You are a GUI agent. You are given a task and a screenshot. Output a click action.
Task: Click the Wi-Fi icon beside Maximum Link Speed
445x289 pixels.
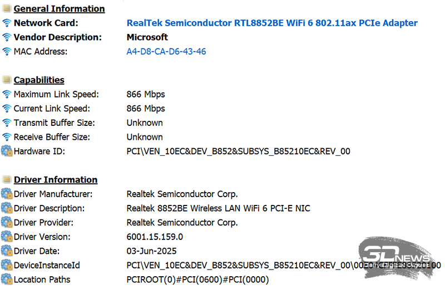point(7,95)
